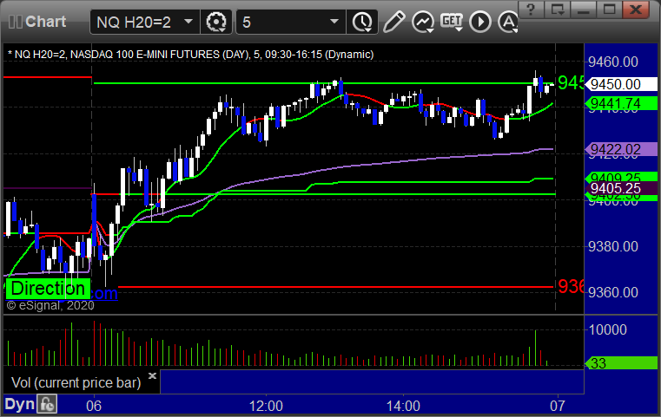Click the 9422.02 purple price marker
This screenshot has width=661, height=417.
(x=621, y=149)
